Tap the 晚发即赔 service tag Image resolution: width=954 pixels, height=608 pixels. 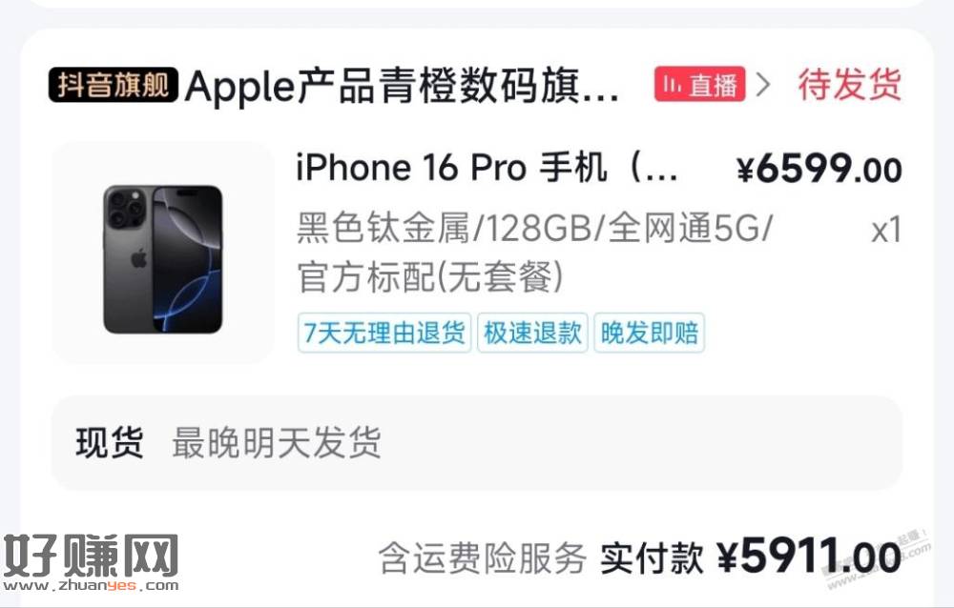point(649,333)
